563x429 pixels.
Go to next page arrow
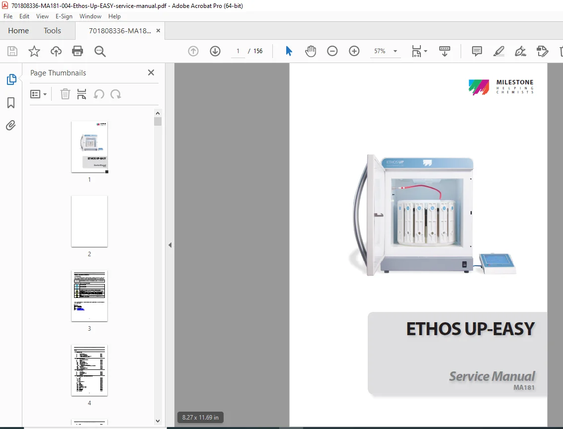click(215, 51)
